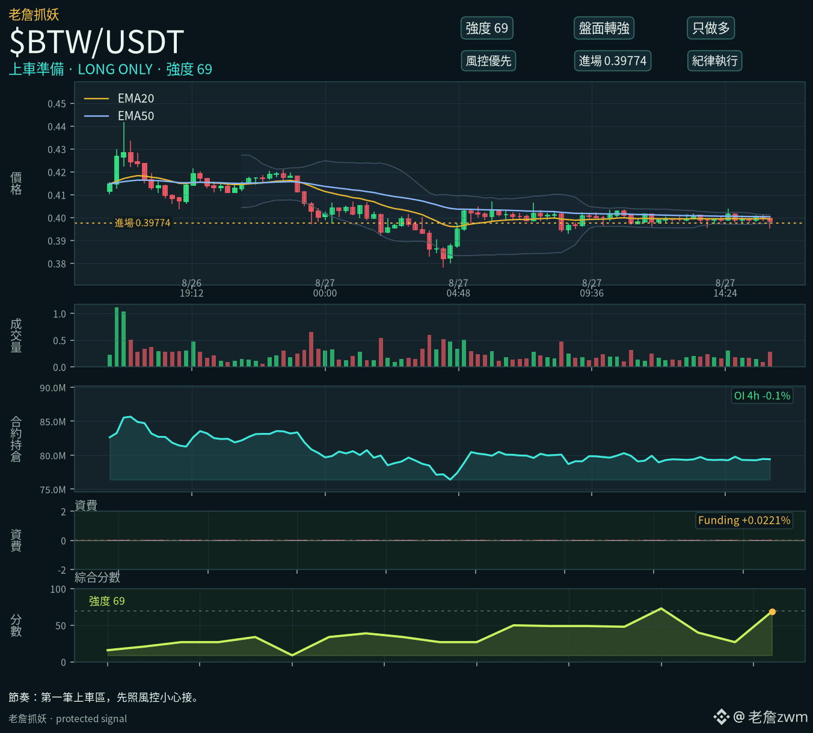813x733 pixels.
Task: Click the 風控優先 badge
Action: (x=488, y=61)
